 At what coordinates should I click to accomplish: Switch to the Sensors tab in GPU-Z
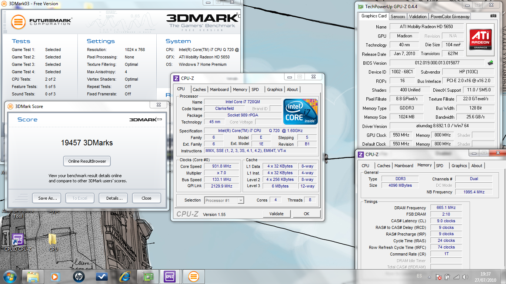(398, 17)
